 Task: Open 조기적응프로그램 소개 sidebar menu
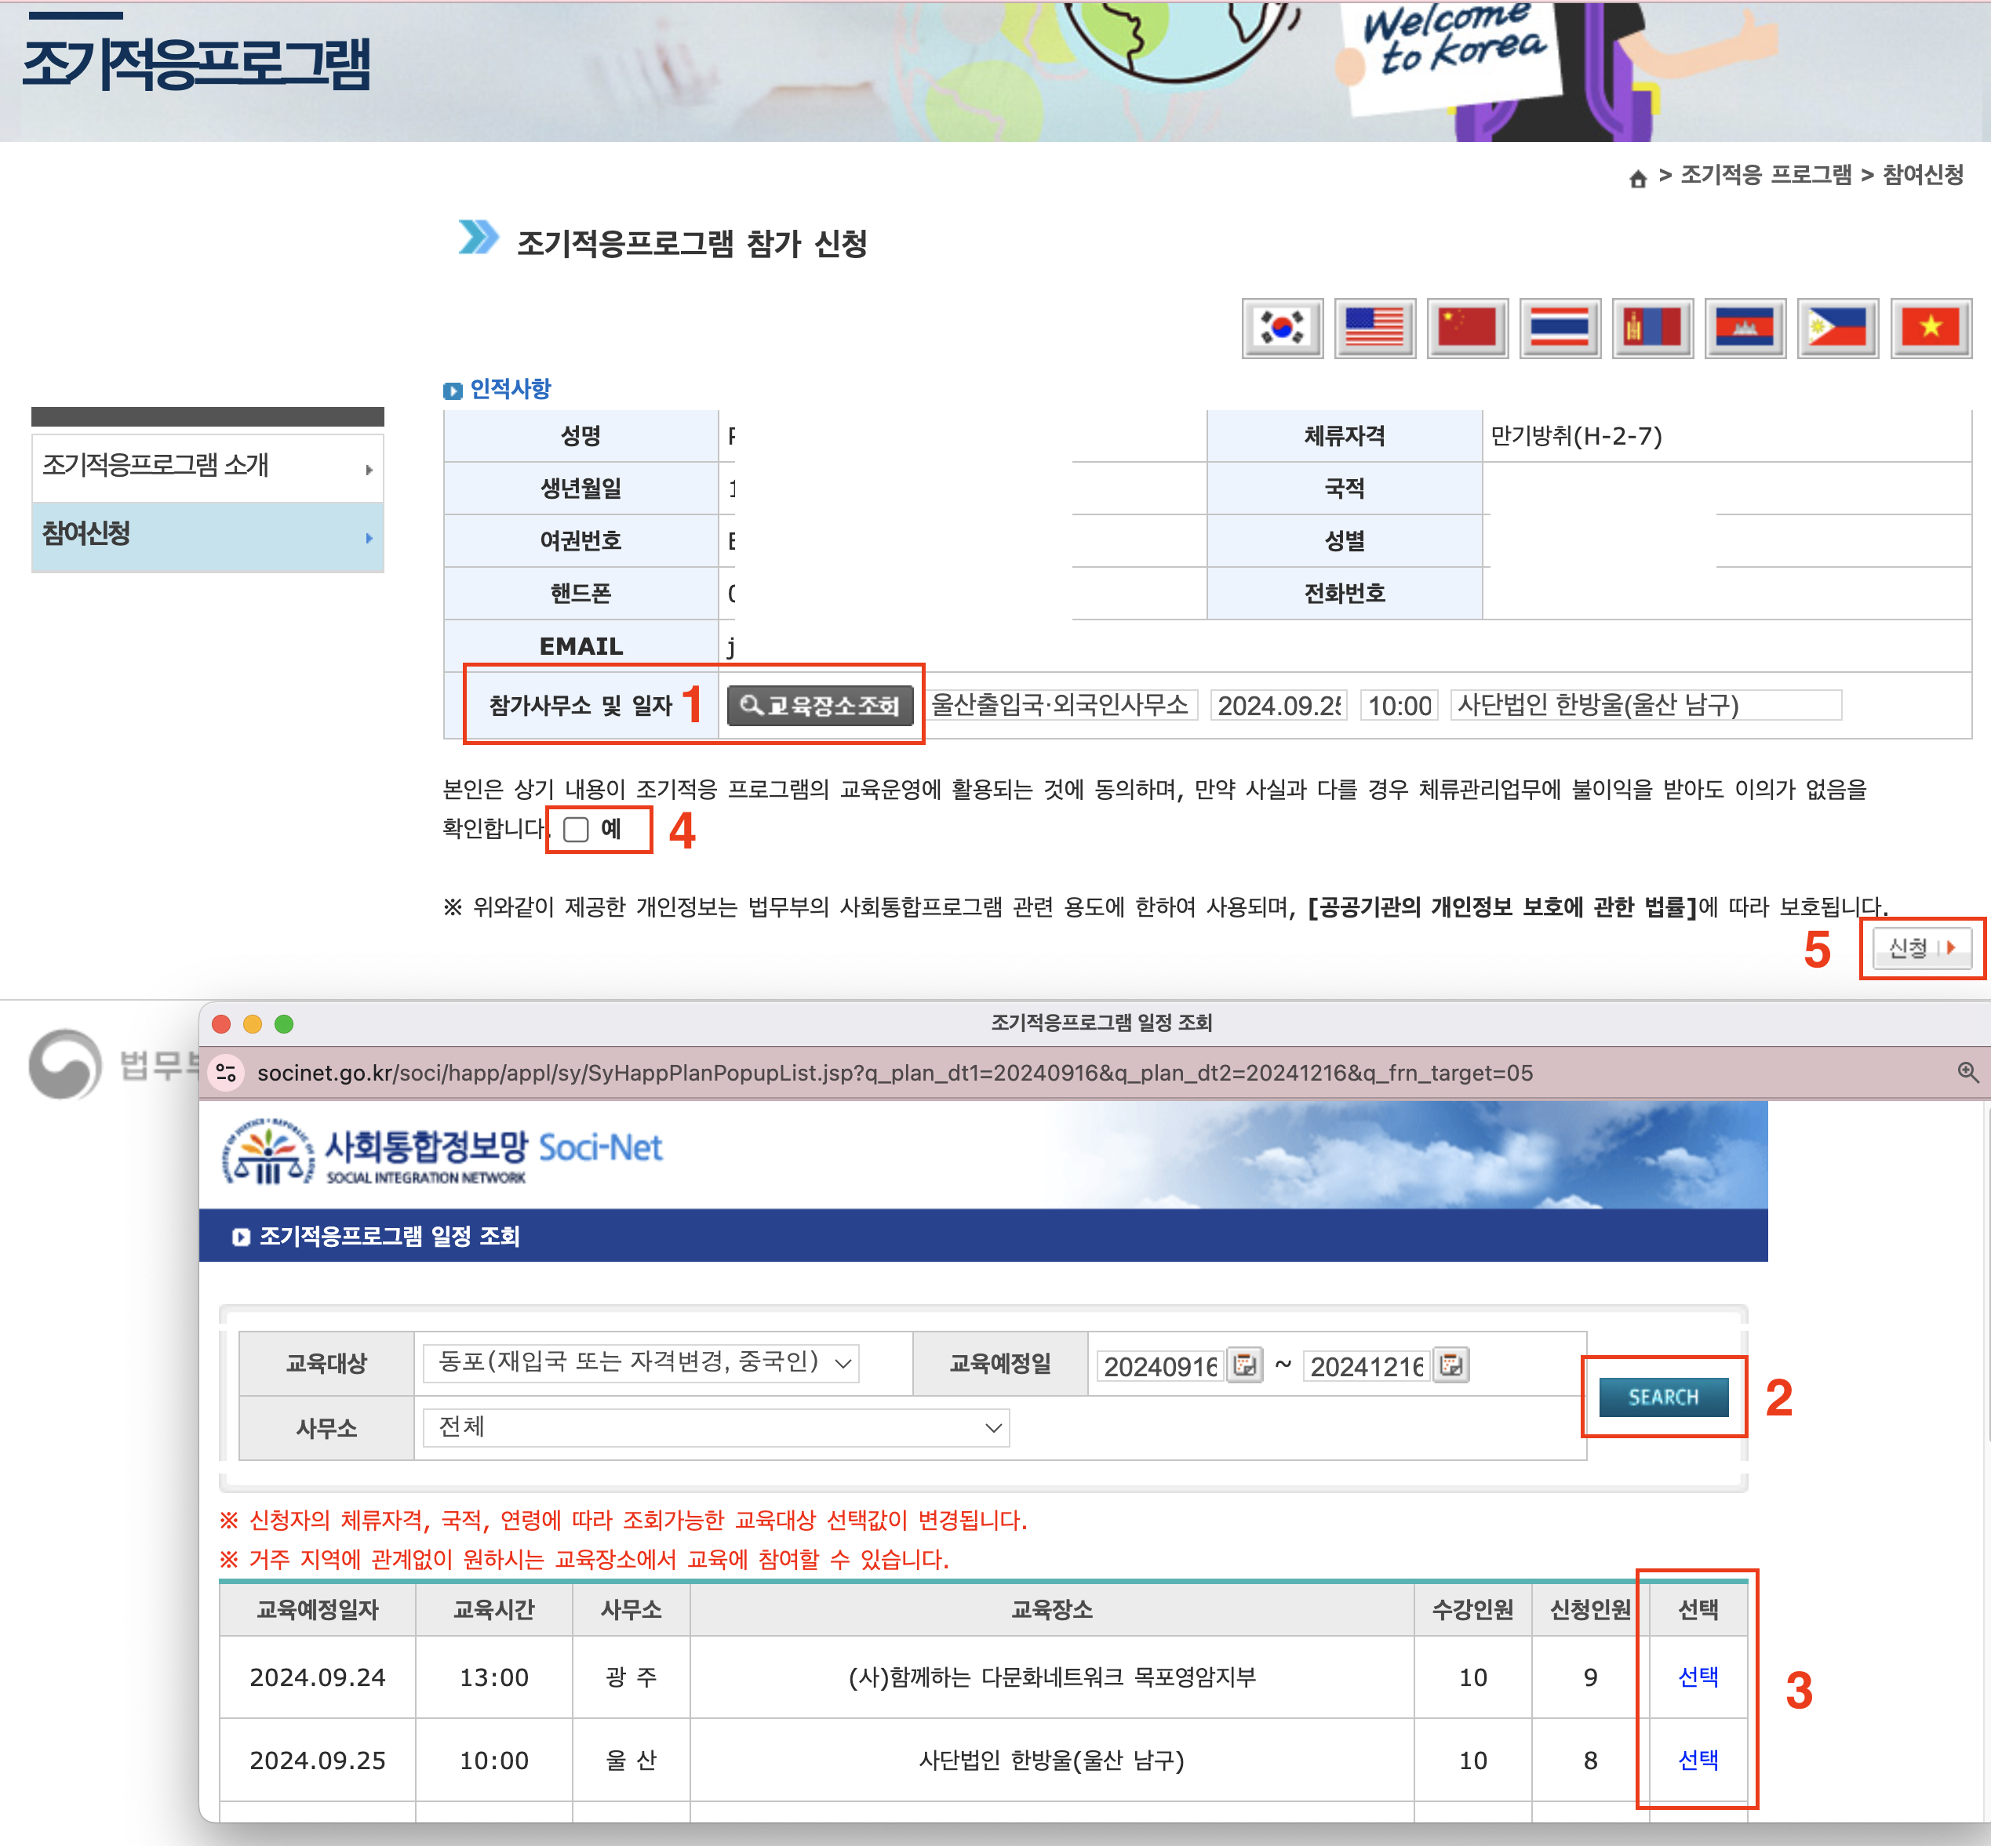(x=207, y=467)
